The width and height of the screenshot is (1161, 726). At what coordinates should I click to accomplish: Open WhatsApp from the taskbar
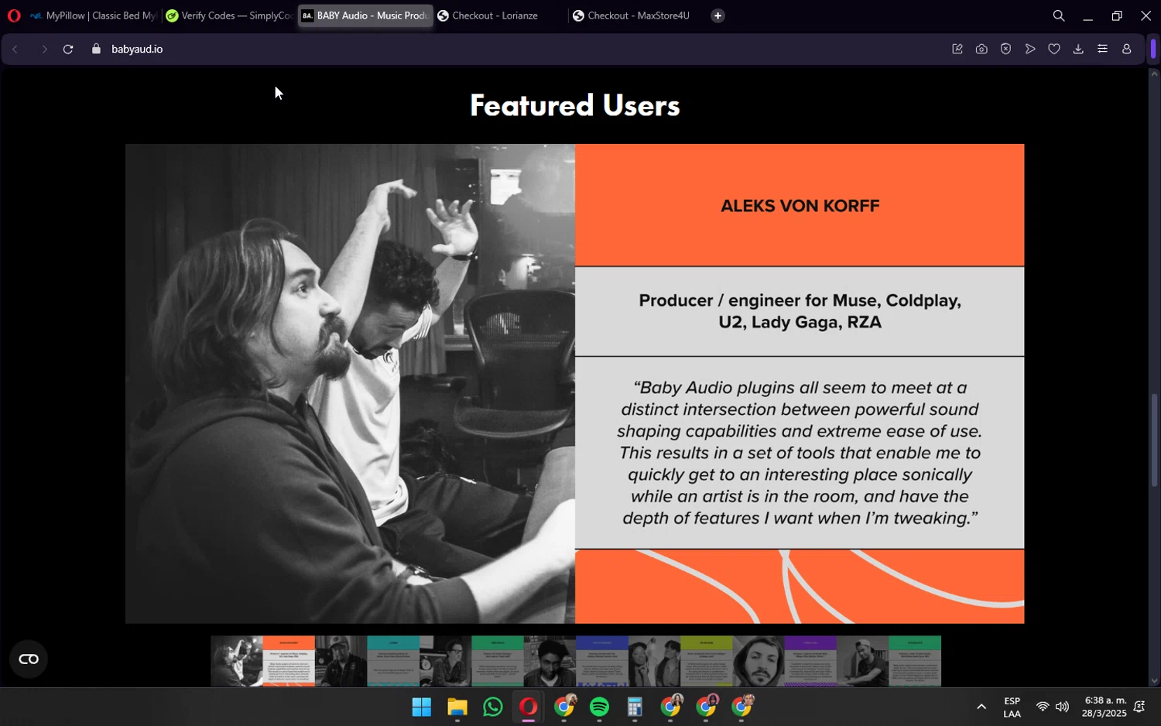(x=492, y=707)
